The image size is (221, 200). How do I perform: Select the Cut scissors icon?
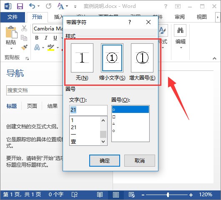[24, 28]
